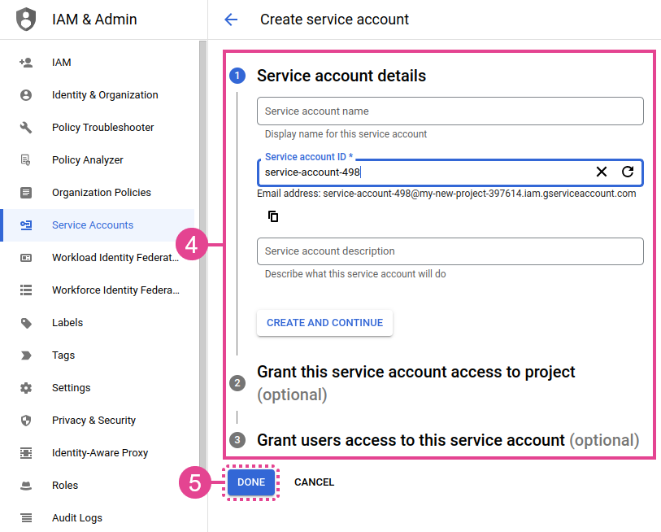Click the CANCEL button
The image size is (661, 532).
coord(314,482)
